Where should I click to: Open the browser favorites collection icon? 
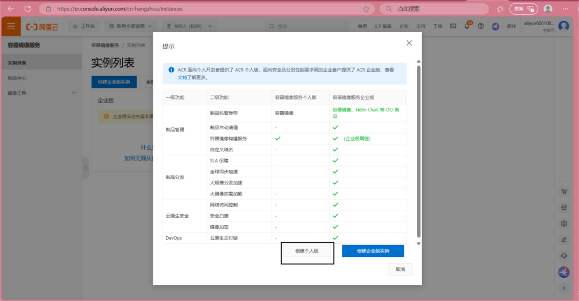coord(500,9)
